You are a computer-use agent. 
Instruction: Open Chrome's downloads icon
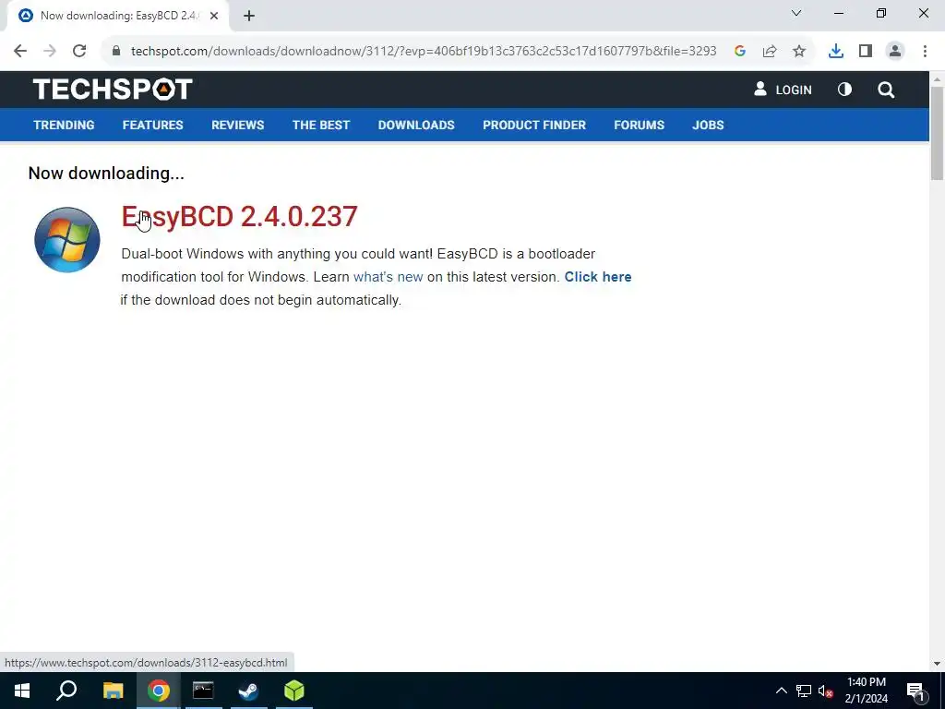(x=836, y=52)
